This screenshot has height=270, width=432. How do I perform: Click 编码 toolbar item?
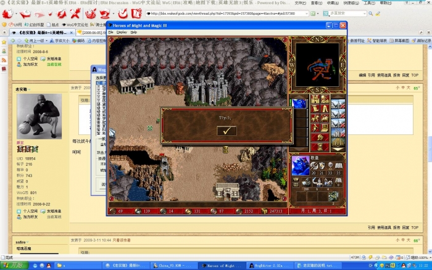click(x=78, y=41)
